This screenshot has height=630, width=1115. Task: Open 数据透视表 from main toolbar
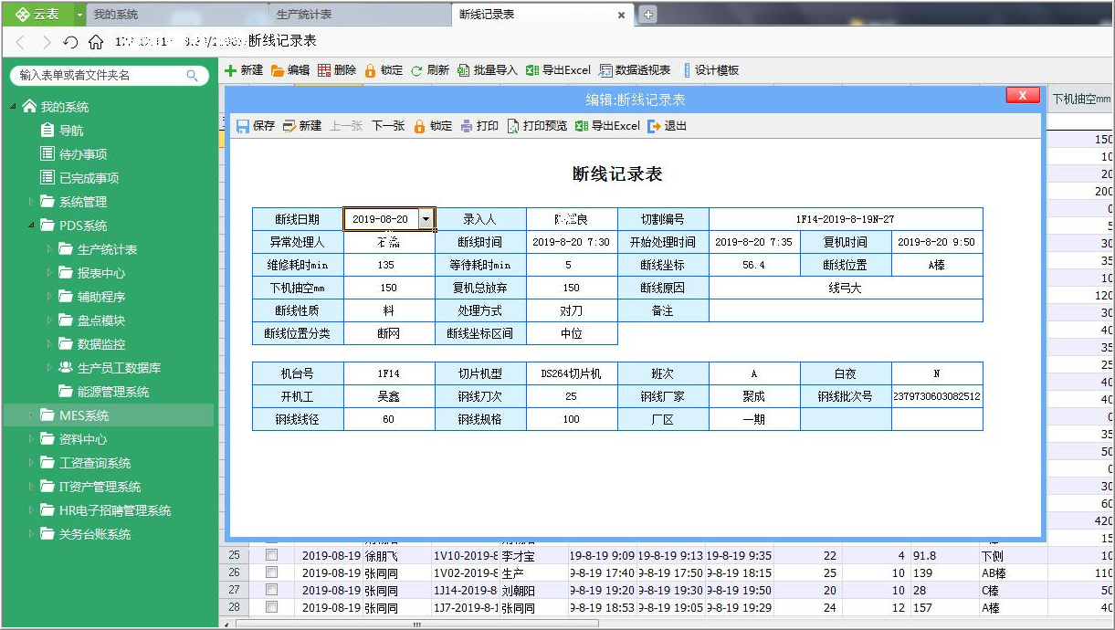(x=635, y=70)
